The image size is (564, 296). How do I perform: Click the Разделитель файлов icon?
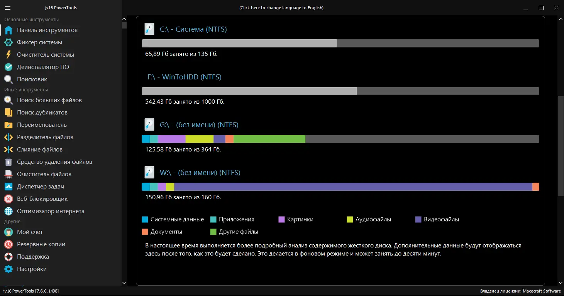point(8,137)
